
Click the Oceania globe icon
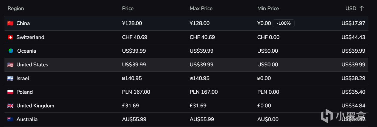point(11,51)
